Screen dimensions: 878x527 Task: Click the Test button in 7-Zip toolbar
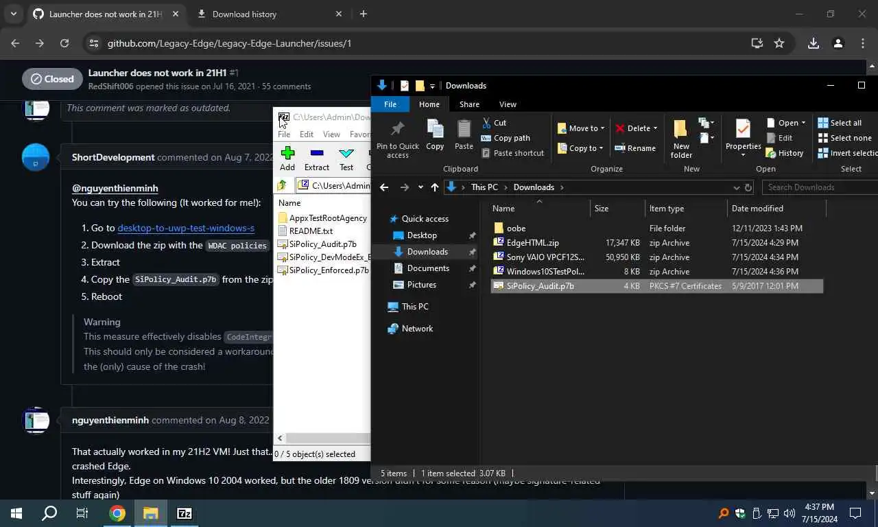(346, 159)
